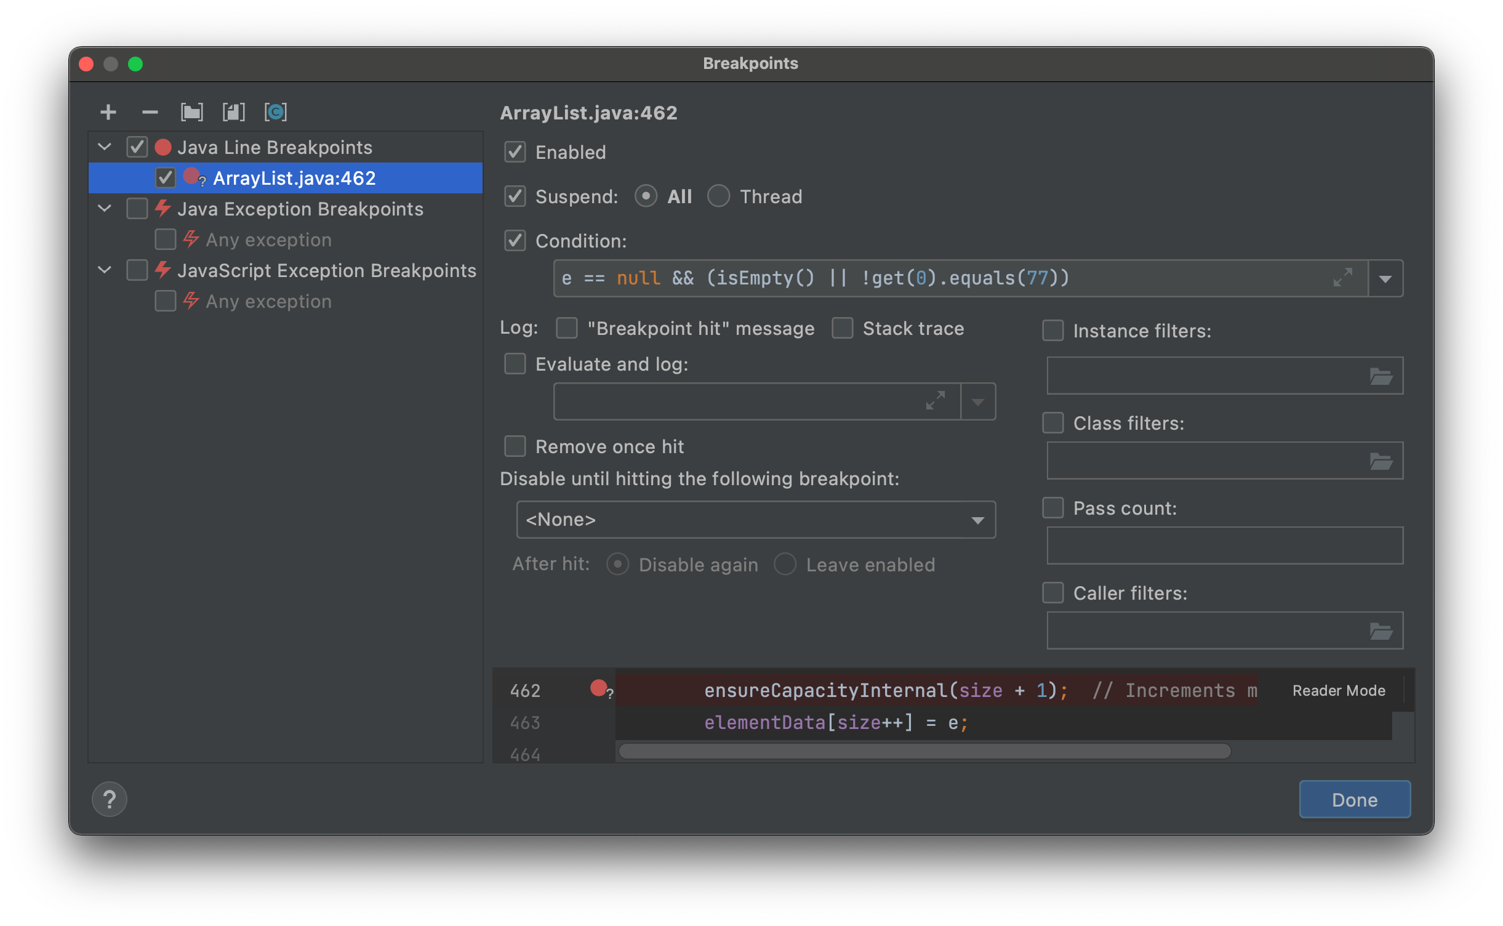Switch to Reader Mode
1503x926 pixels.
point(1338,690)
